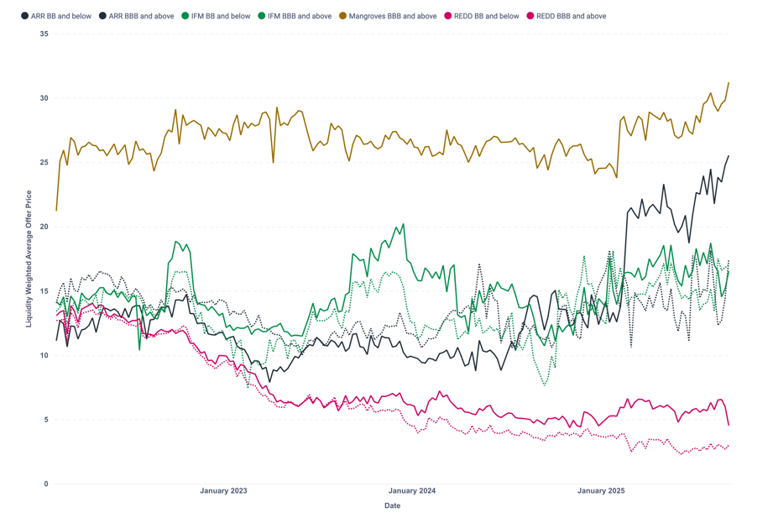Click the IFM BBB and above legend dot
The height and width of the screenshot is (523, 773).
262,16
